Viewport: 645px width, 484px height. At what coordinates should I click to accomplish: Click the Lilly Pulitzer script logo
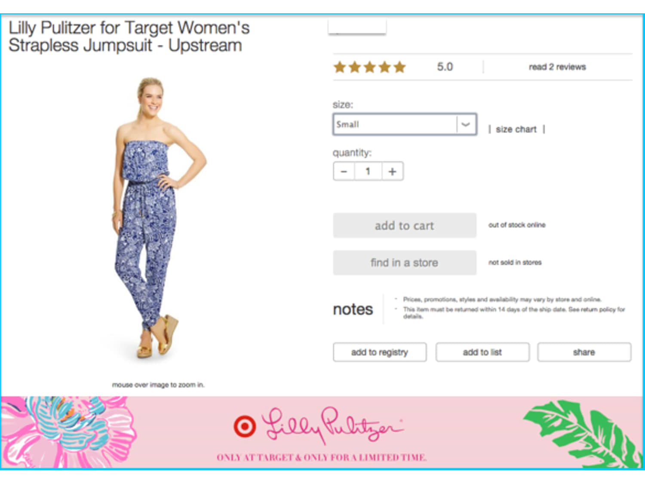click(333, 425)
